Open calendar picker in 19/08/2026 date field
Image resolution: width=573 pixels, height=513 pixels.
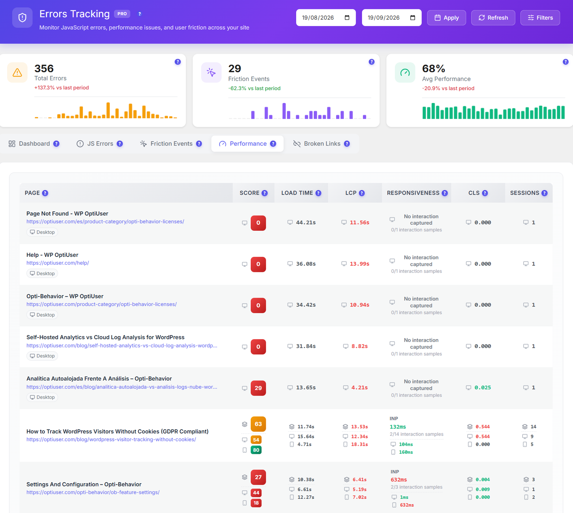click(347, 18)
